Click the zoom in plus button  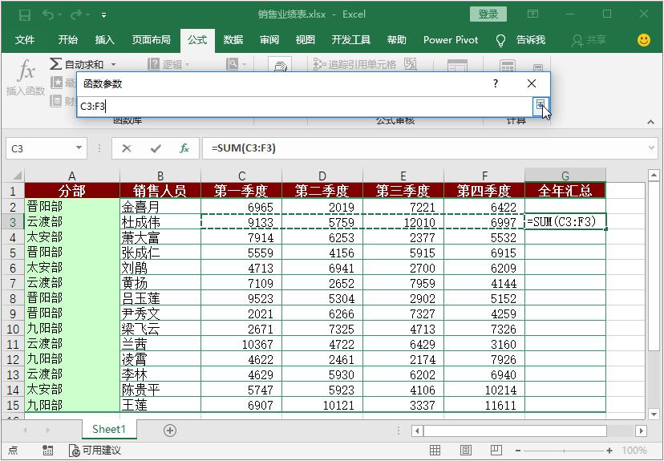coord(609,451)
